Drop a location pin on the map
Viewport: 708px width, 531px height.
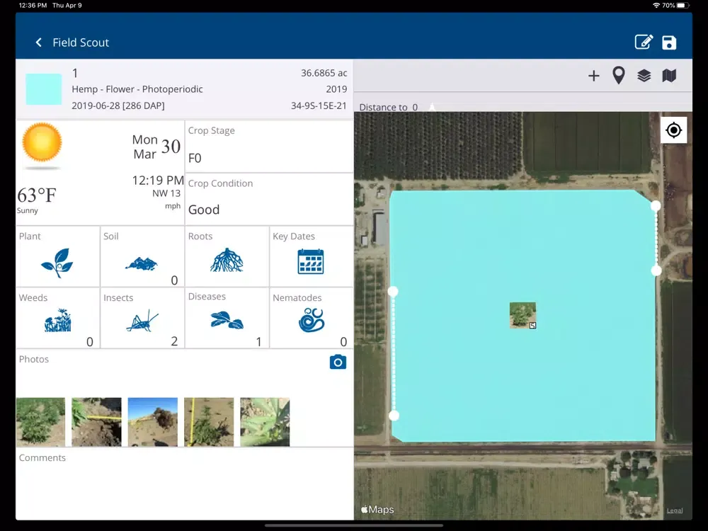(x=619, y=76)
